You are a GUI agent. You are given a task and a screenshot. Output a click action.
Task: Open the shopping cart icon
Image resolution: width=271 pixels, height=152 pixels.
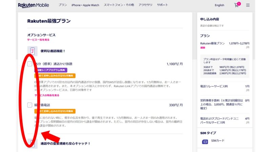[236, 5]
